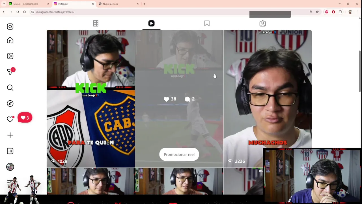362x204 pixels.
Task: Click the 2 comments bubble icon
Action: pos(187,99)
